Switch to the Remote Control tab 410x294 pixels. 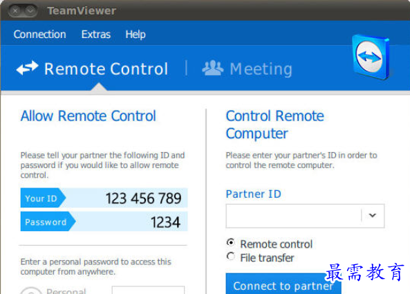pyautogui.click(x=93, y=68)
